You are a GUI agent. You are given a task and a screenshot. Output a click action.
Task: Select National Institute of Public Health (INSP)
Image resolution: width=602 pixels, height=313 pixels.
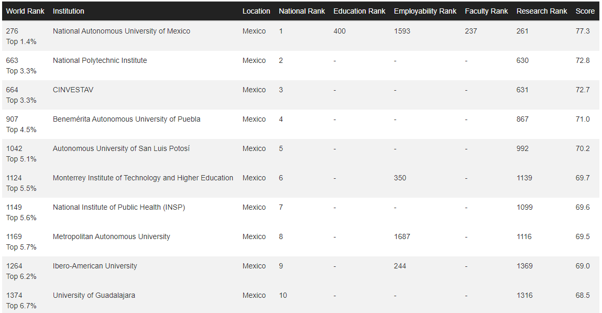pos(119,208)
